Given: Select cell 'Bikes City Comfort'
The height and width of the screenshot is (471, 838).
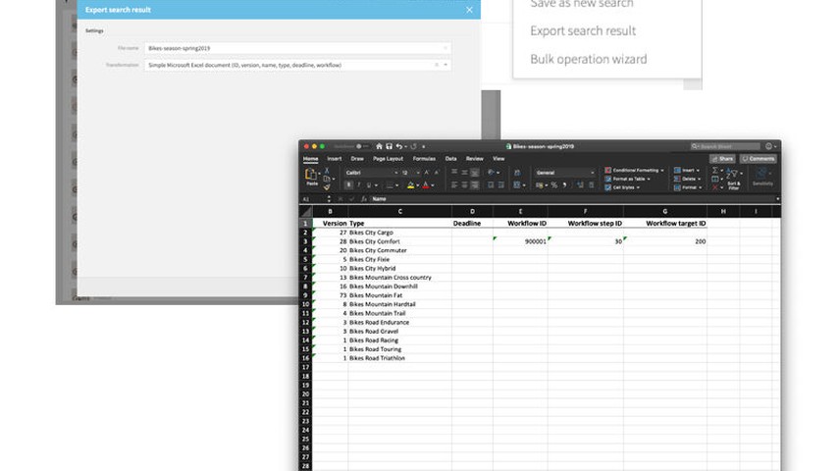Looking at the screenshot, I should tap(399, 241).
